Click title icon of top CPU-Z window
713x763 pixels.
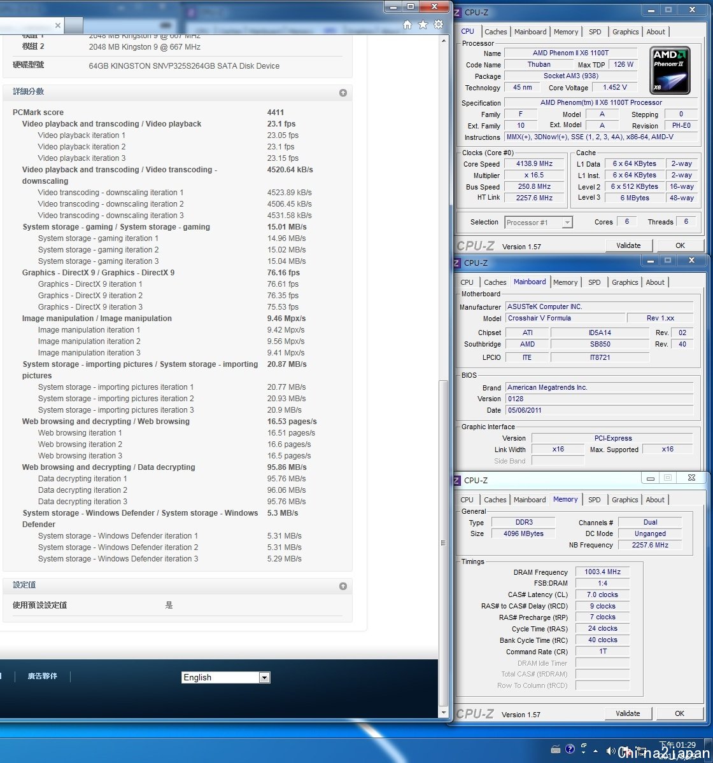point(457,12)
